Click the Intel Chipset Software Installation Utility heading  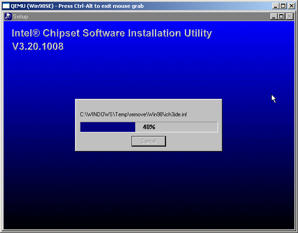tap(111, 34)
